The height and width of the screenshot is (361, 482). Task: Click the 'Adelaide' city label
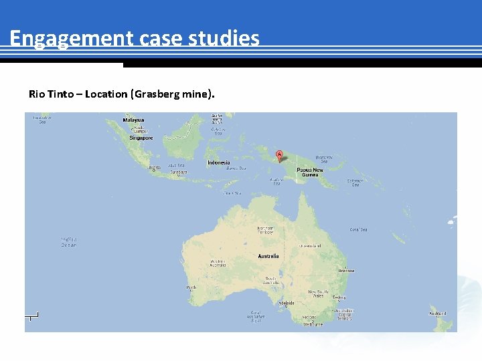point(287,303)
